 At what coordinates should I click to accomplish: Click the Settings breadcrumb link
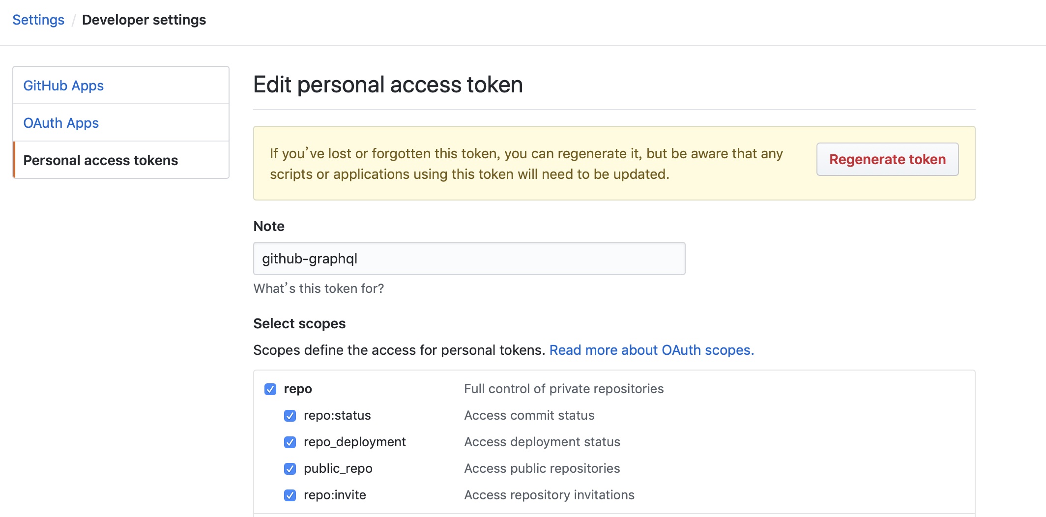coord(38,20)
